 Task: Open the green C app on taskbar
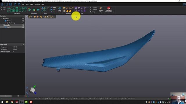point(26,102)
